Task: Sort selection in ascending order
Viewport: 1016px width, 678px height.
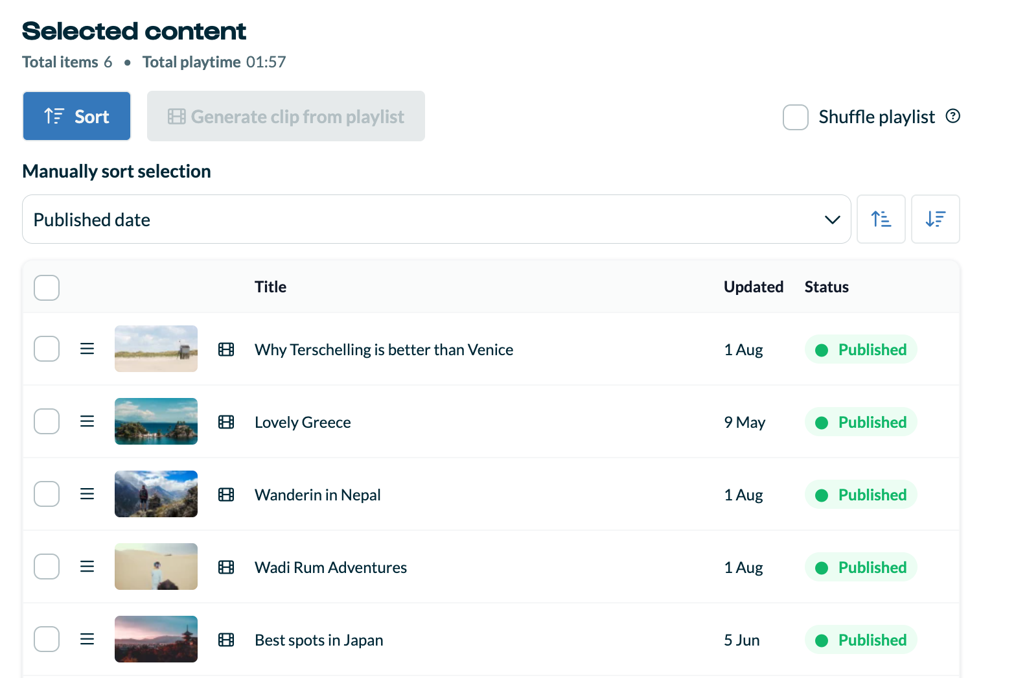Action: point(881,219)
